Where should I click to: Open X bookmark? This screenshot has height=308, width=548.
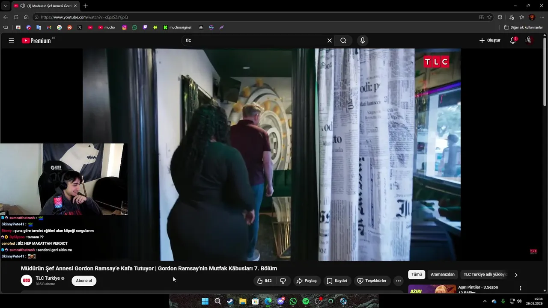pyautogui.click(x=80, y=27)
